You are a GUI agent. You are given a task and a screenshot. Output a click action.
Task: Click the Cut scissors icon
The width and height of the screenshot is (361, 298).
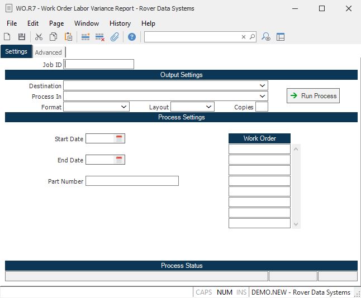[39, 37]
